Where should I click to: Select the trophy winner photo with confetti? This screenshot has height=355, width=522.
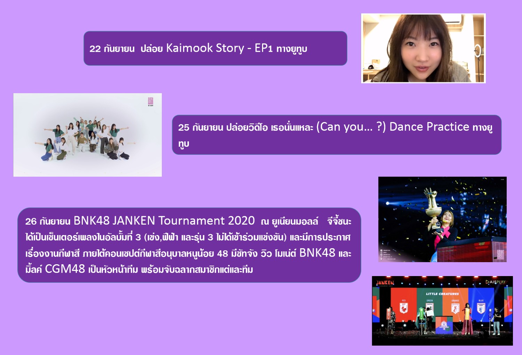[442, 219]
